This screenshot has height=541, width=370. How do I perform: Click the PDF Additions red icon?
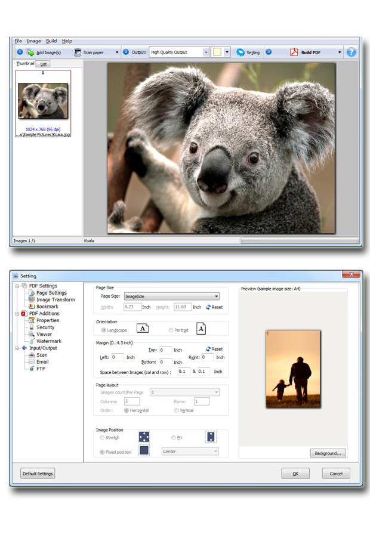click(x=24, y=313)
